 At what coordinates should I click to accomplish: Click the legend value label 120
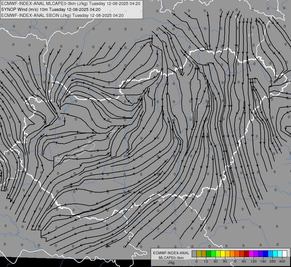click(254, 261)
